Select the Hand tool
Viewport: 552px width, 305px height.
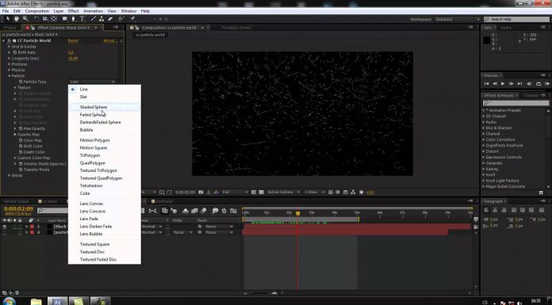16,19
